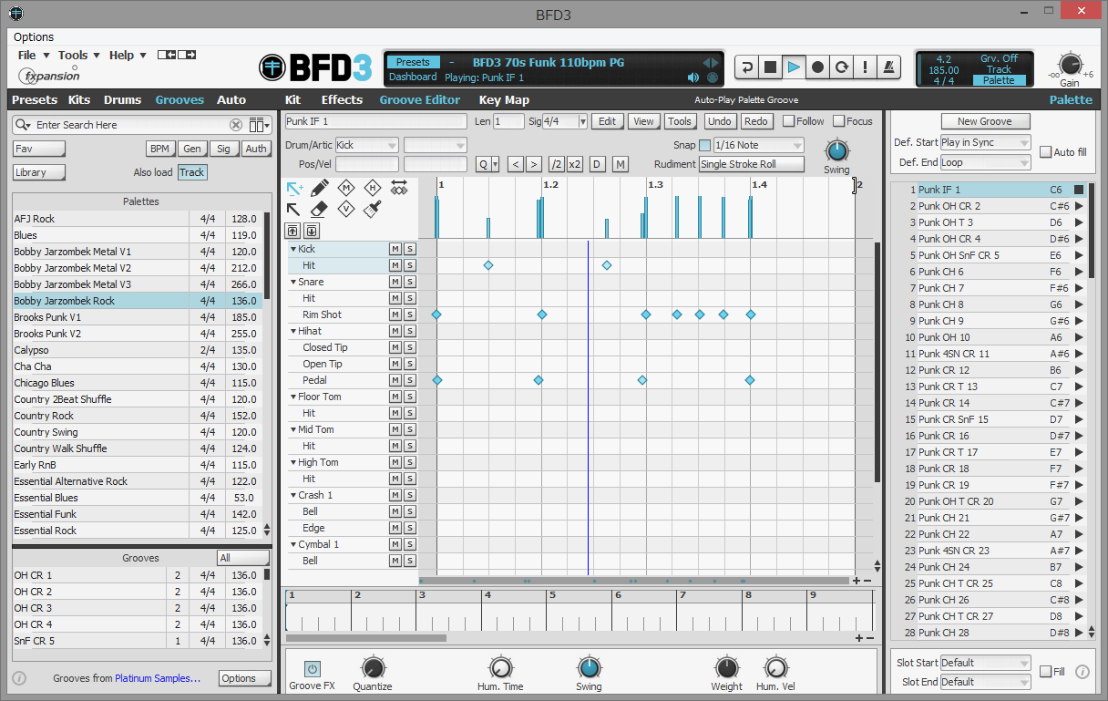Click the diamond V velocity tool

pos(346,209)
